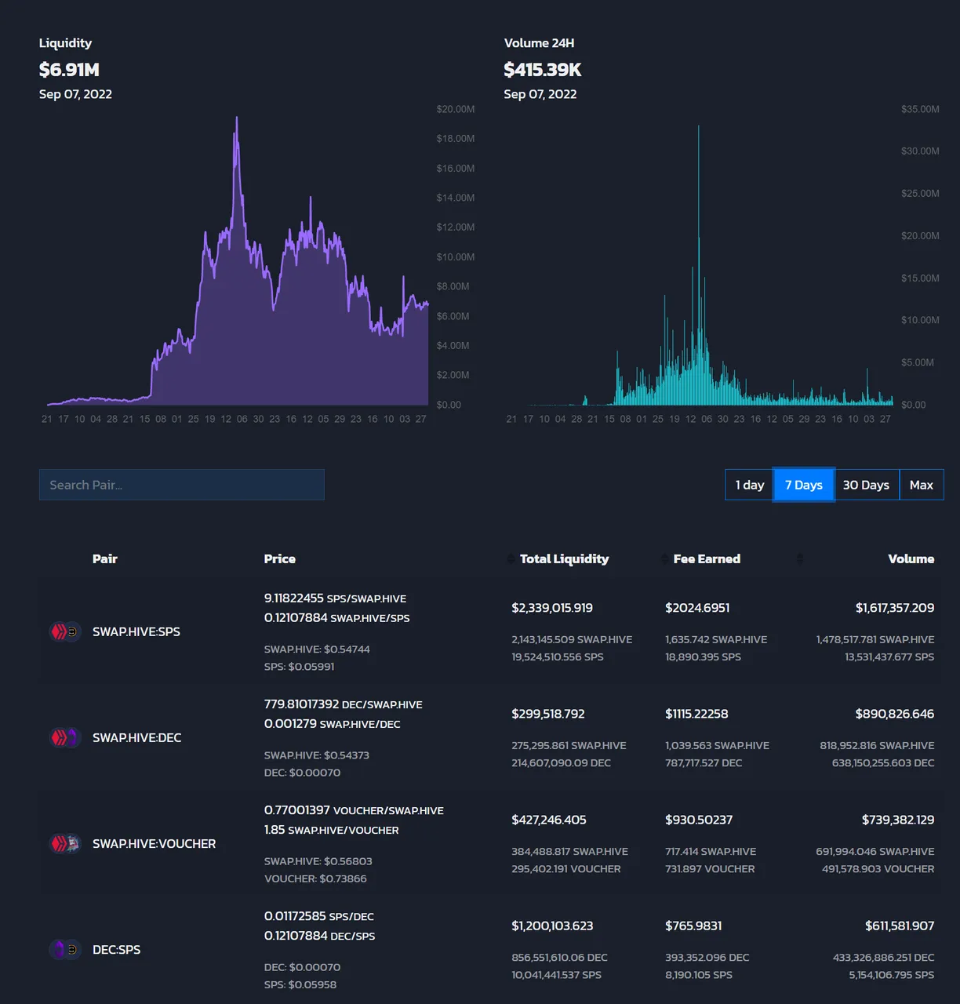The image size is (960, 1004).
Task: Click the $415.39K volume value
Action: tap(543, 70)
